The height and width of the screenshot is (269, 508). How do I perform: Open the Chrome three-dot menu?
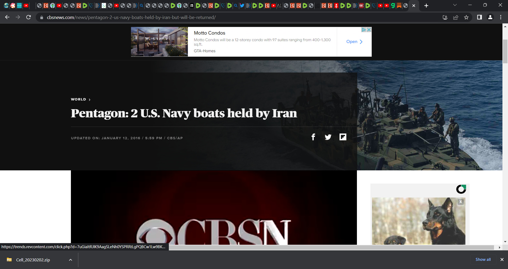(x=501, y=17)
